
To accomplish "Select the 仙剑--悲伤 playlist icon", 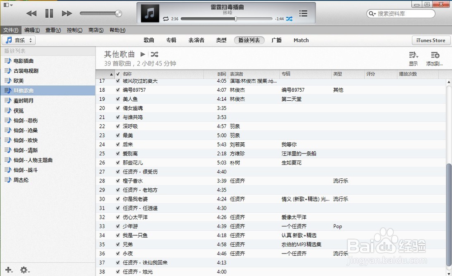I will 8,121.
